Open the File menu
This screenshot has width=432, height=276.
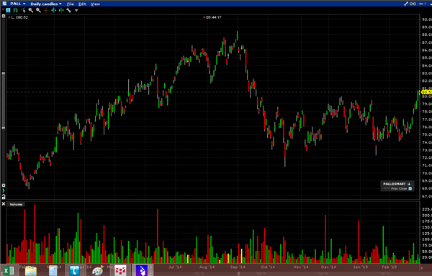coord(71,4)
